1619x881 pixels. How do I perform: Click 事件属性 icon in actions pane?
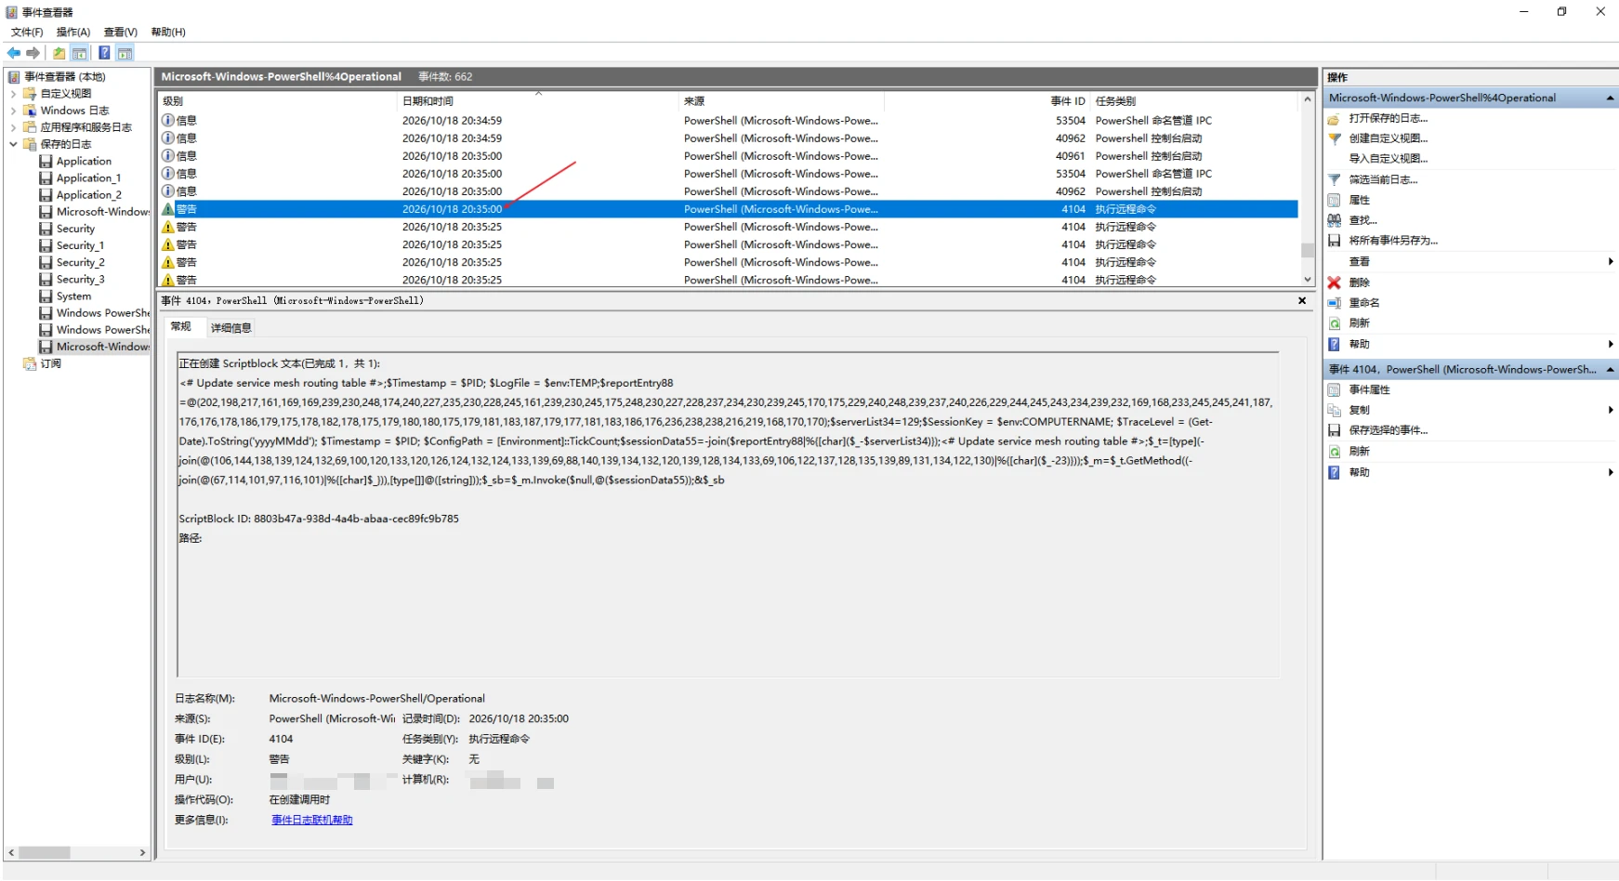pyautogui.click(x=1334, y=390)
